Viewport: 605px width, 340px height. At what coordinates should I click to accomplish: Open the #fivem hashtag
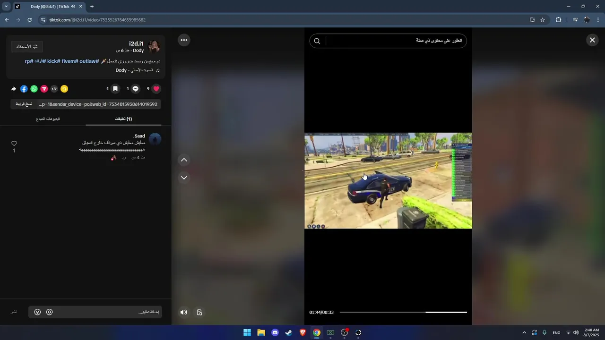click(x=69, y=61)
